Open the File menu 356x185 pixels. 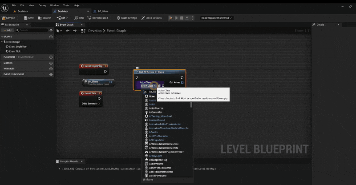pyautogui.click(x=14, y=5)
